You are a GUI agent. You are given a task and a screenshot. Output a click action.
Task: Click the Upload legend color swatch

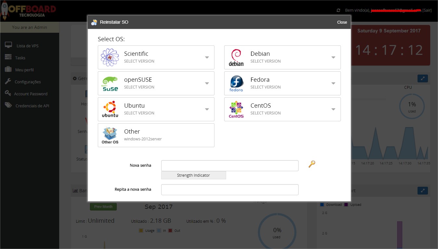pos(346,205)
